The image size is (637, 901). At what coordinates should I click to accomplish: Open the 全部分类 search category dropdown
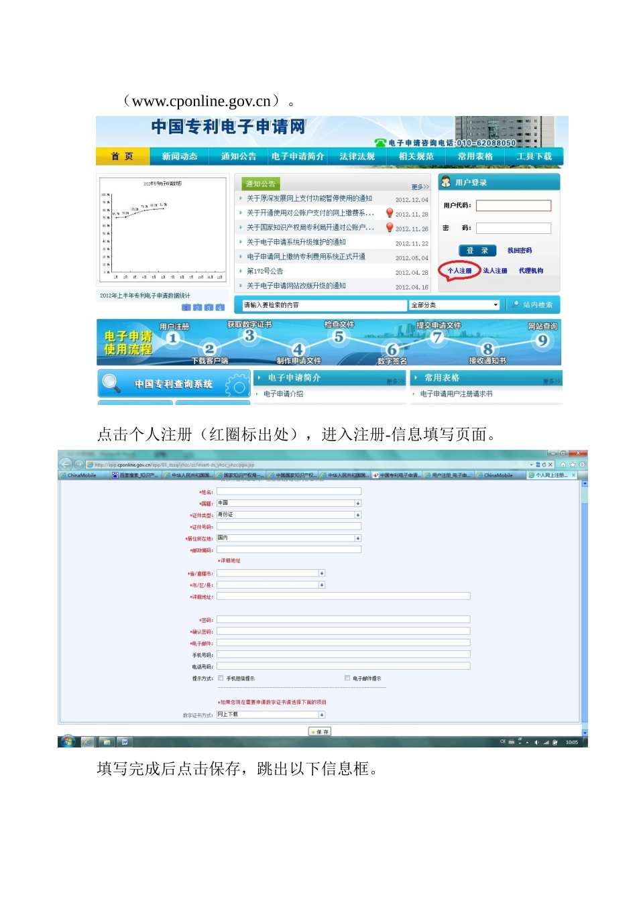coord(454,305)
